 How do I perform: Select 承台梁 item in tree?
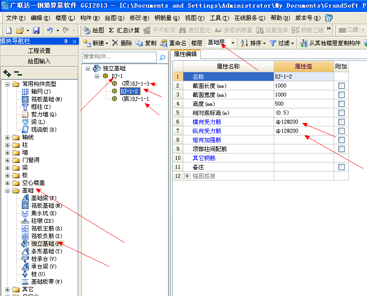[x=40, y=267]
